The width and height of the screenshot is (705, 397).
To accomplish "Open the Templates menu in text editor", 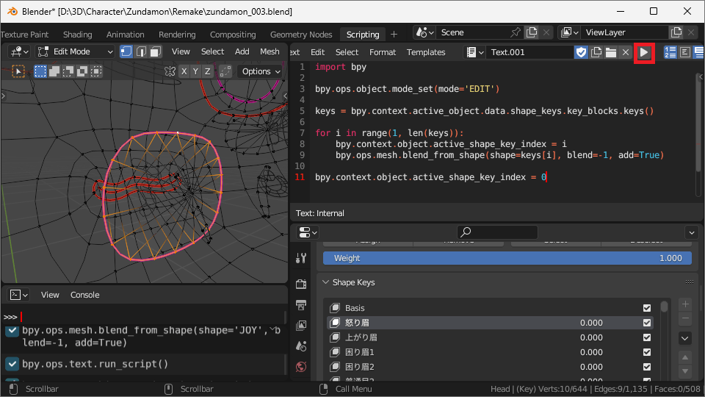I will coord(426,52).
